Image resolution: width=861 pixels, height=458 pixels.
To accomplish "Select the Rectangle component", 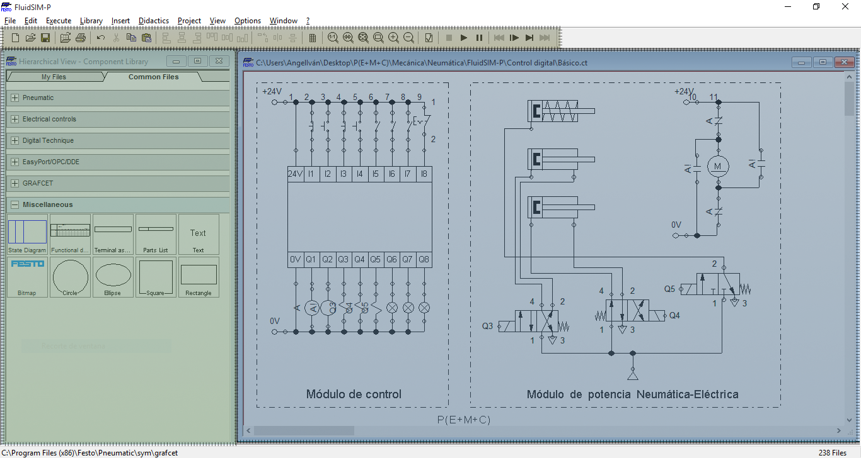I will click(199, 277).
